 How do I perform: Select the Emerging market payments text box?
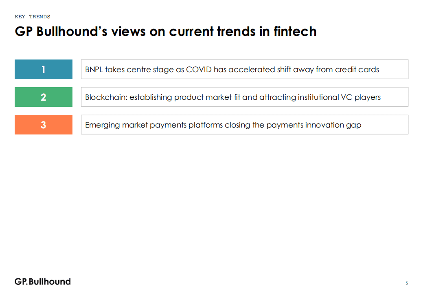pyautogui.click(x=244, y=125)
